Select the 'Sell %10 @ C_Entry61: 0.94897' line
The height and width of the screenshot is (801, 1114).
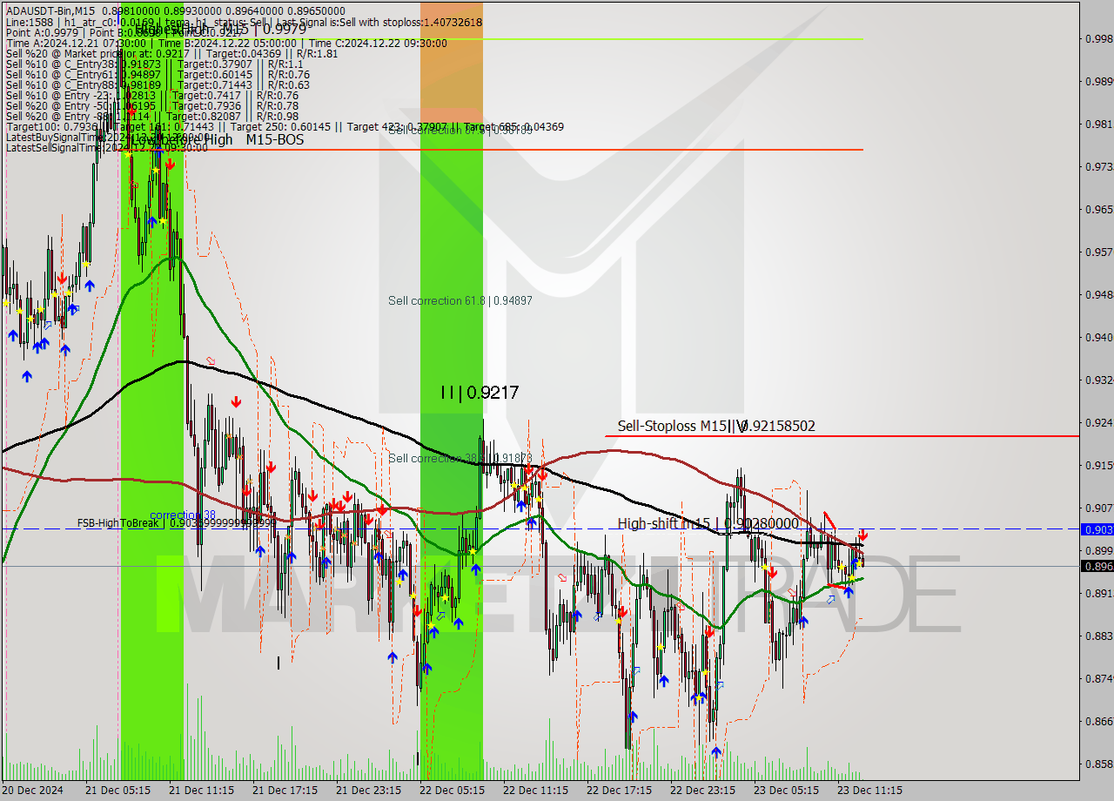158,75
